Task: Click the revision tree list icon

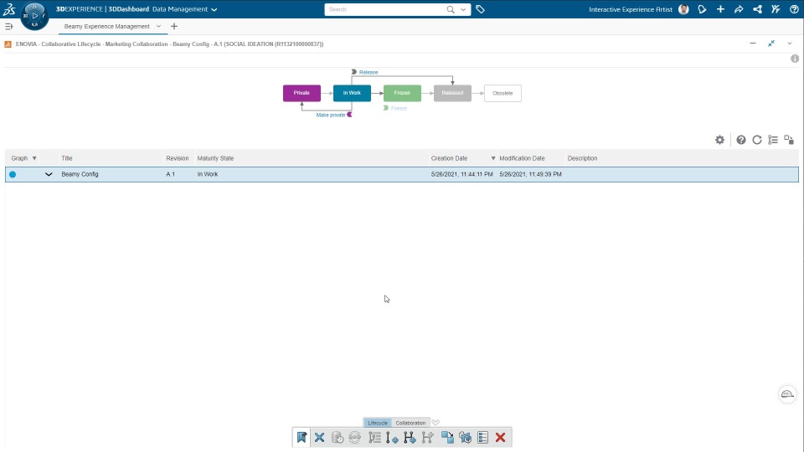Action: point(374,437)
